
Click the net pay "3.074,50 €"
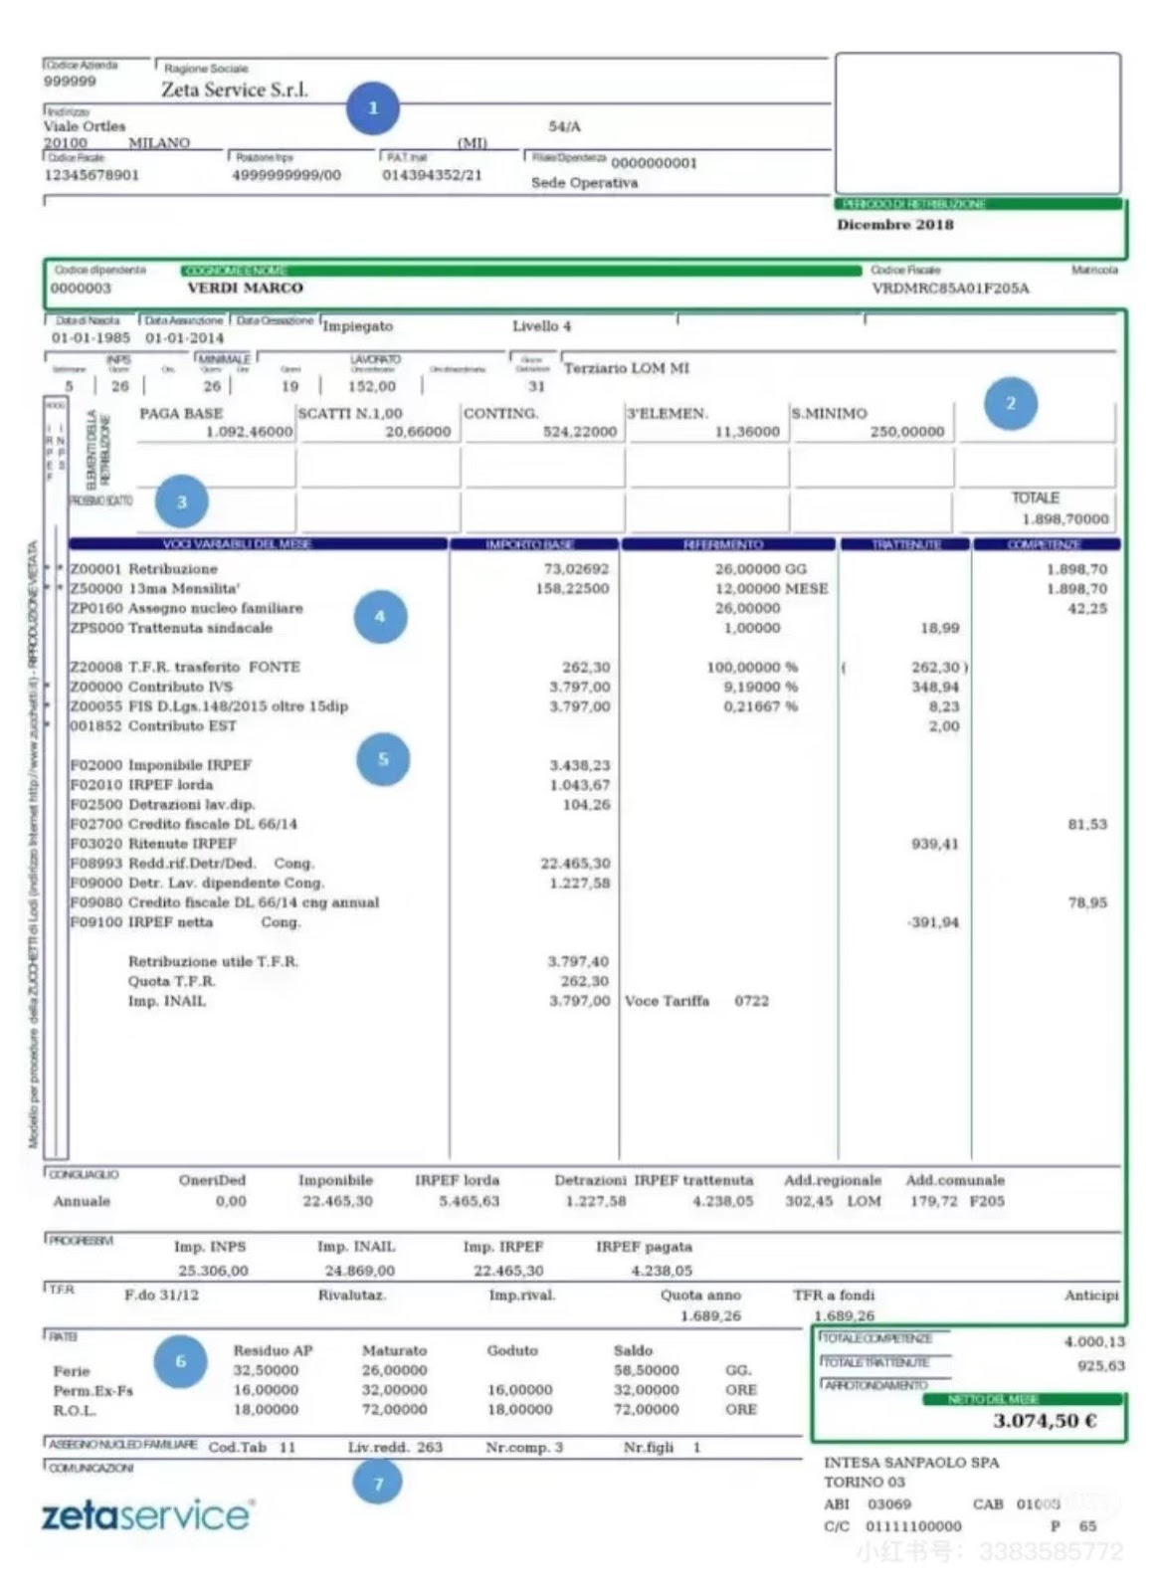tap(1045, 1420)
